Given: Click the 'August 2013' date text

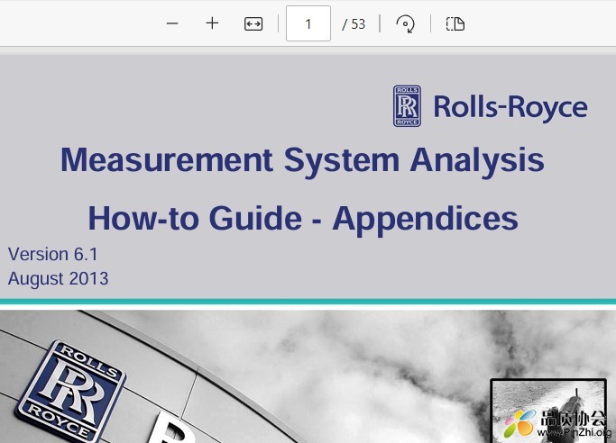Looking at the screenshot, I should point(58,279).
